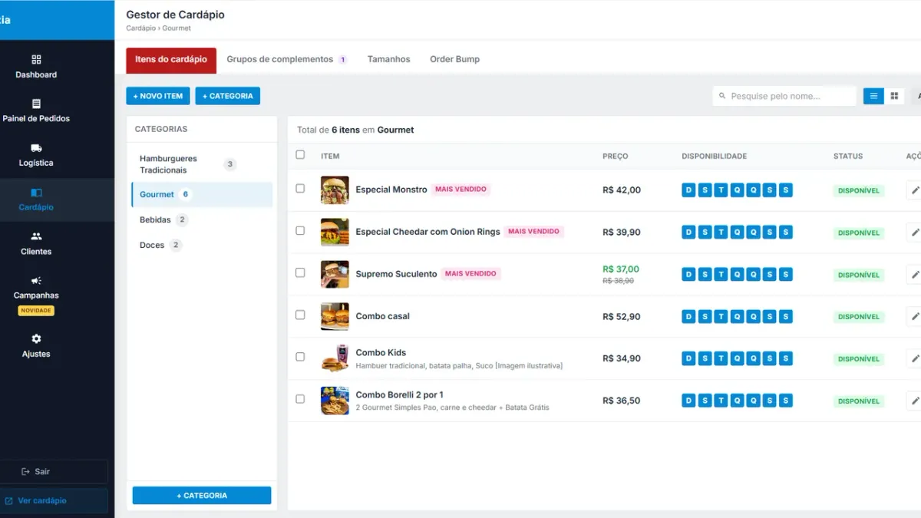Switch to Grupos de complementos tab

click(x=286, y=60)
